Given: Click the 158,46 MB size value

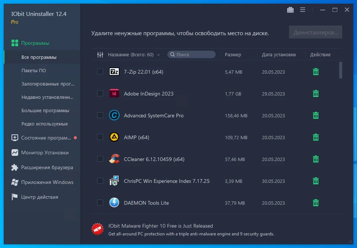Looking at the screenshot, I should (236, 115).
